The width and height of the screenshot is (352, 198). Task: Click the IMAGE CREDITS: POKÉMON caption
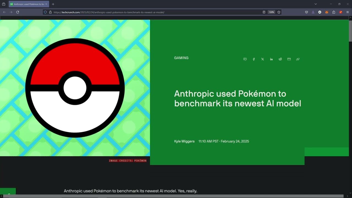[x=128, y=161]
